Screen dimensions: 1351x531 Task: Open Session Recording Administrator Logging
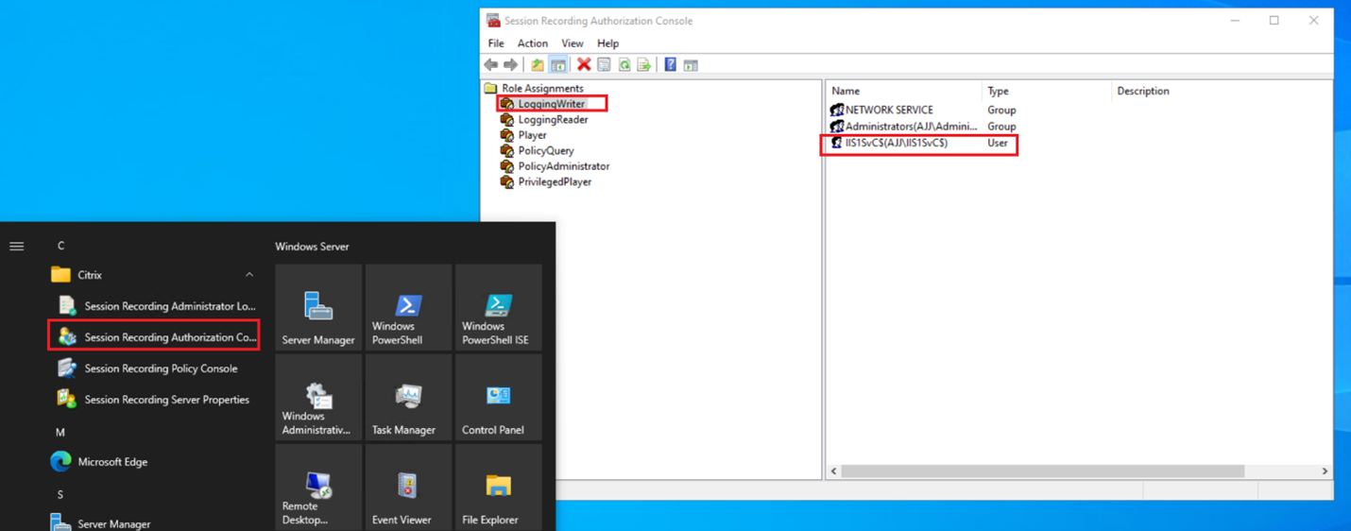pyautogui.click(x=153, y=306)
